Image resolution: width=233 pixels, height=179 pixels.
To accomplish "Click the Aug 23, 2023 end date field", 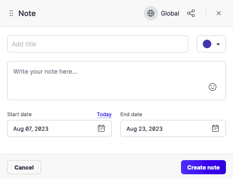I will (x=173, y=128).
